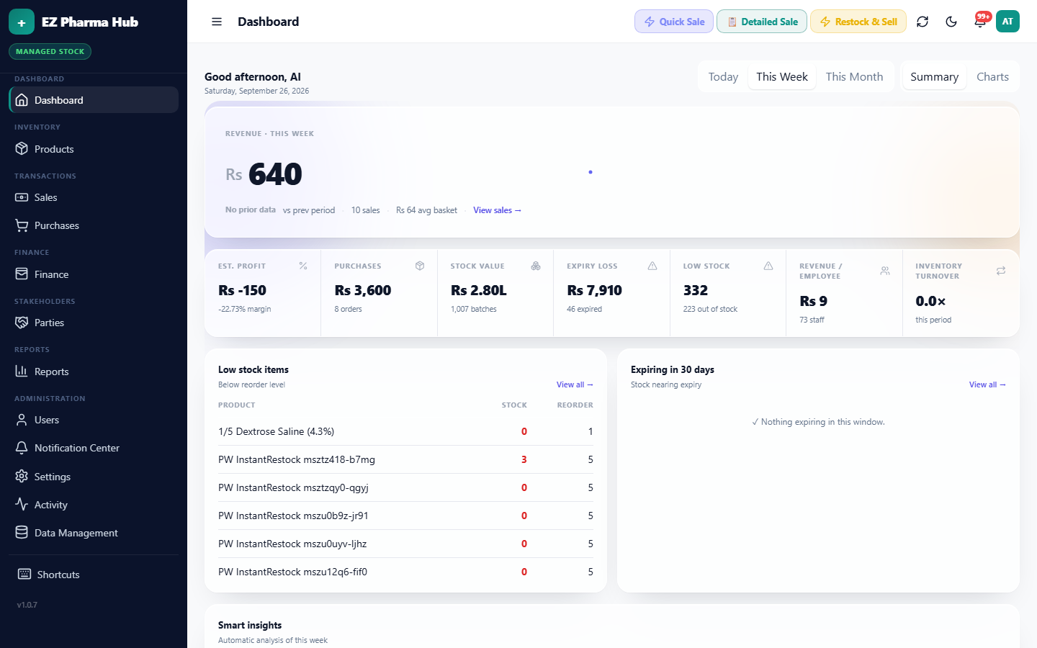View all low stock items
Screen dimensions: 1037x648
click(x=575, y=384)
